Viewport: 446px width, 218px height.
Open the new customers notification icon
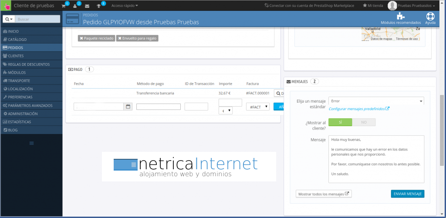tap(75, 6)
